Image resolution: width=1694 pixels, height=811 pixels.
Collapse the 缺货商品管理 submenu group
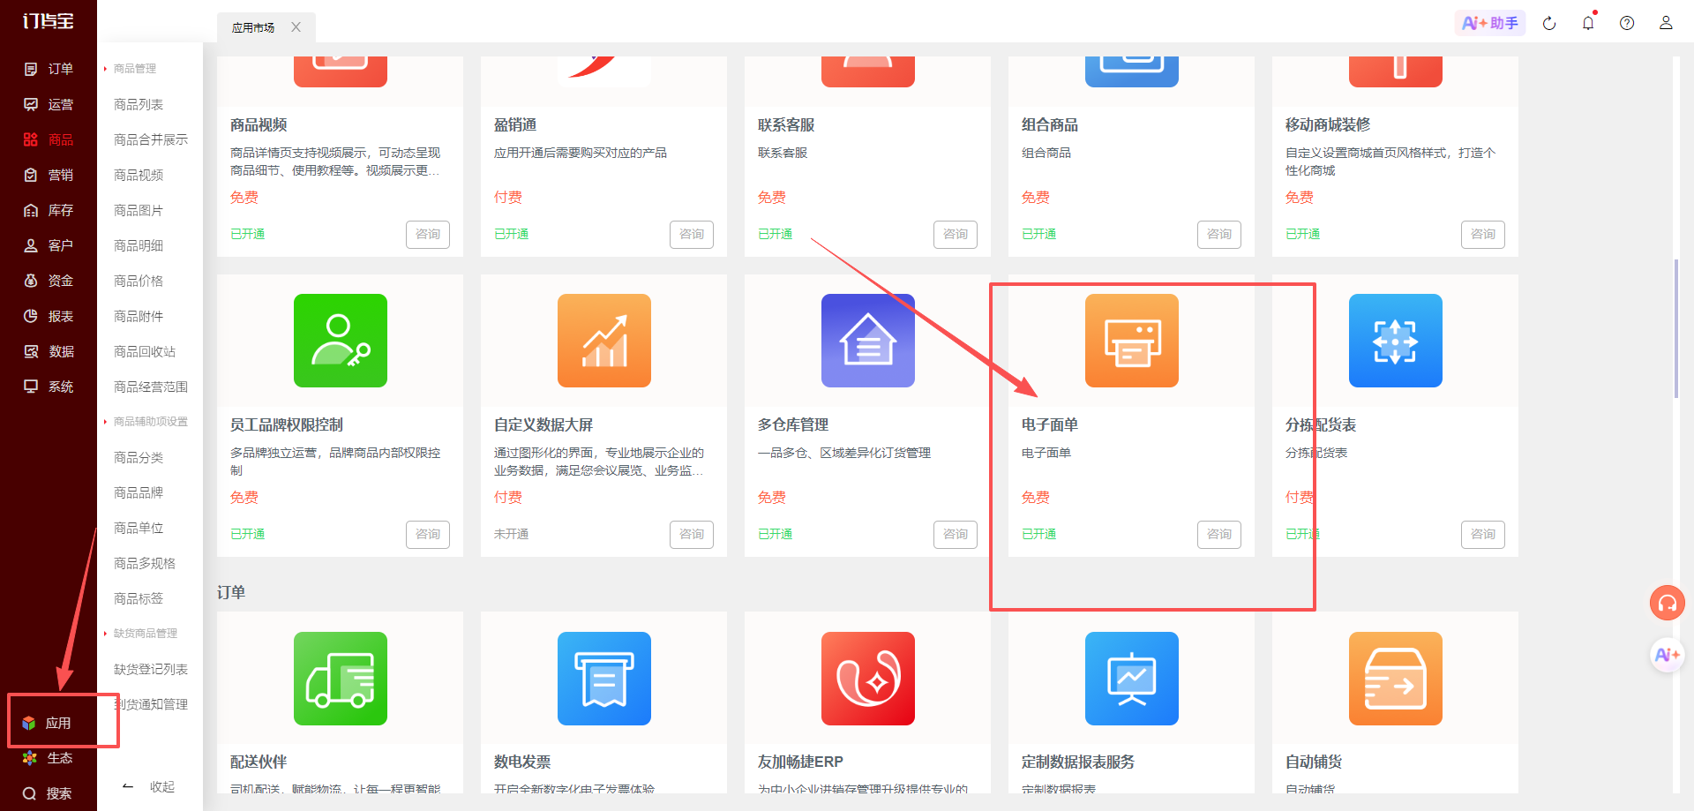point(141,634)
